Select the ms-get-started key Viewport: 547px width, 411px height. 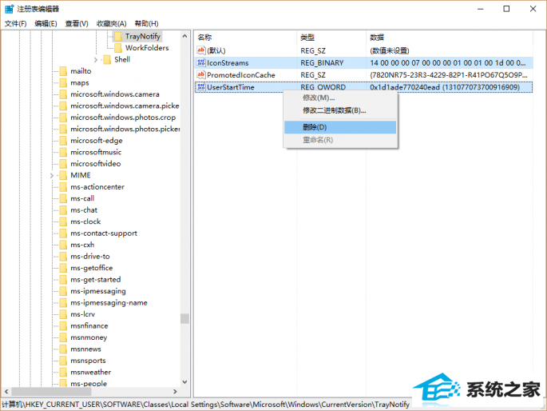click(95, 279)
